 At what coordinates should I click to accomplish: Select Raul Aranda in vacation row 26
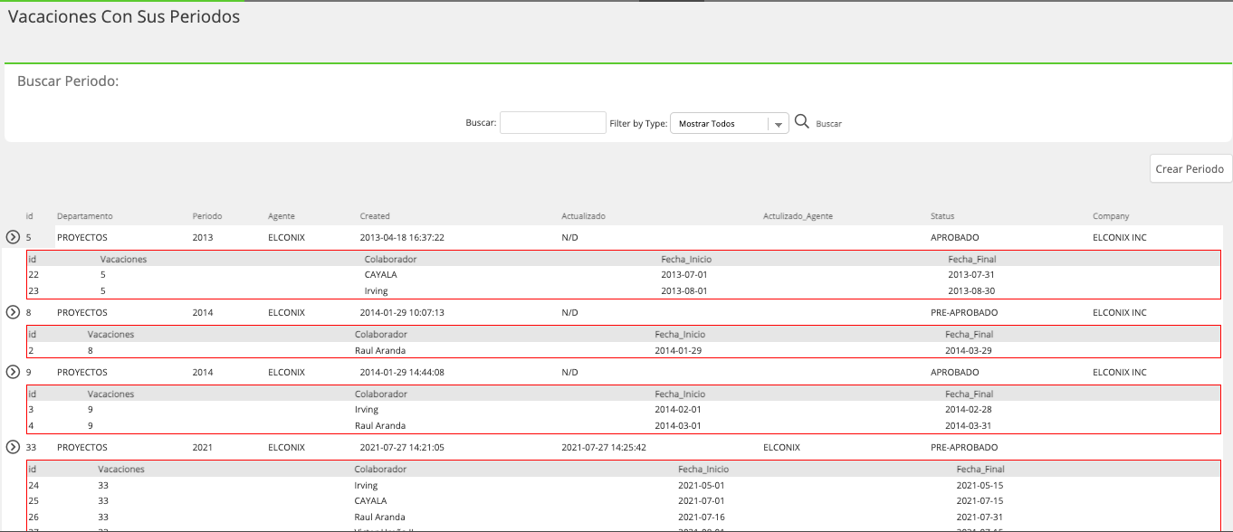(x=379, y=517)
